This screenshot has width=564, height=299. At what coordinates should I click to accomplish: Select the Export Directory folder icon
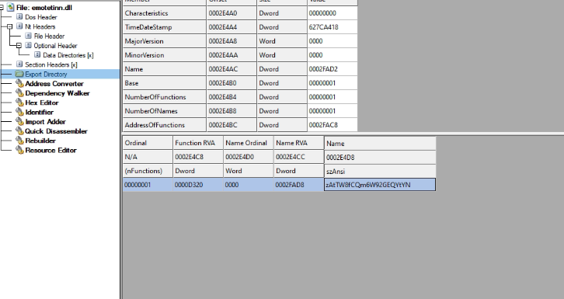(x=19, y=74)
